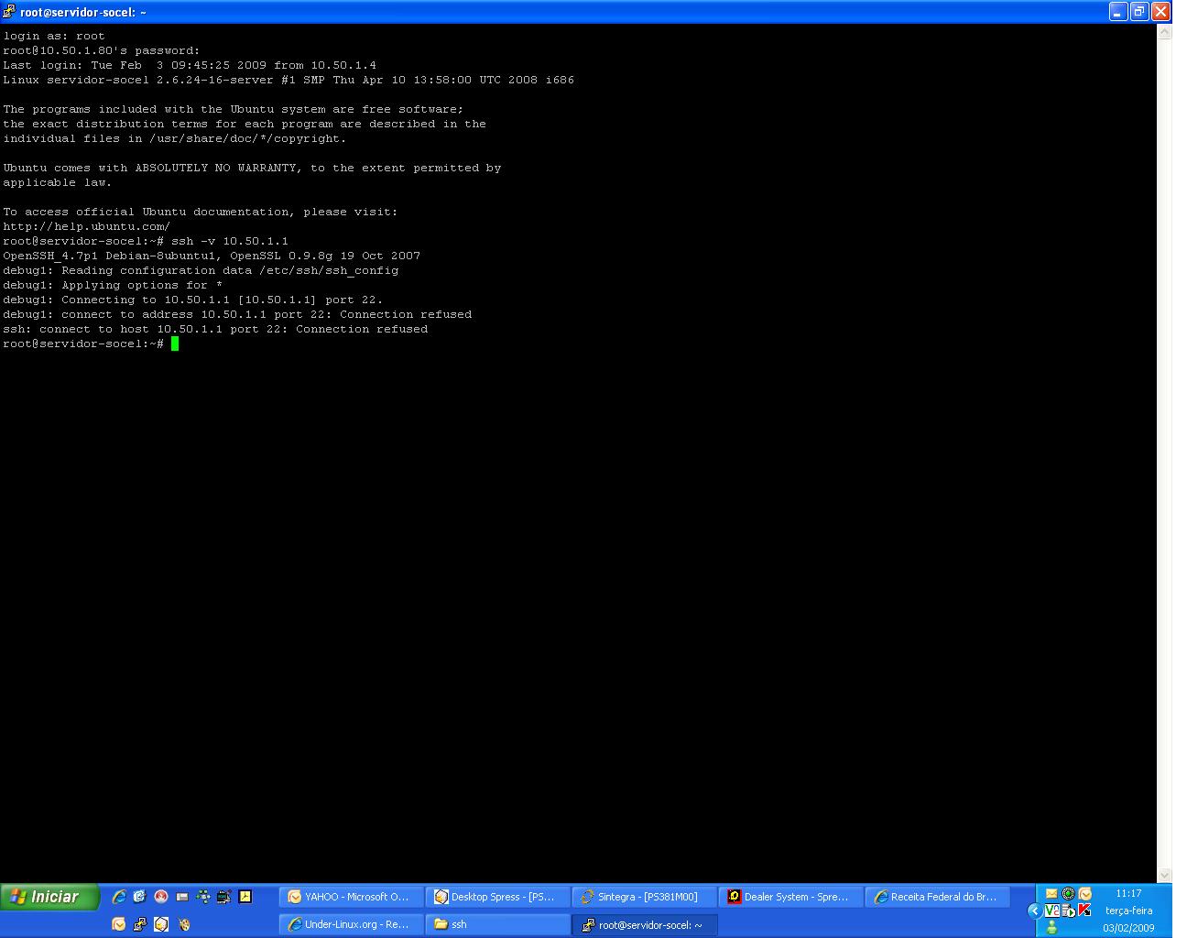The image size is (1187, 938).
Task: Click the mail envelope tray icon
Action: (1051, 894)
